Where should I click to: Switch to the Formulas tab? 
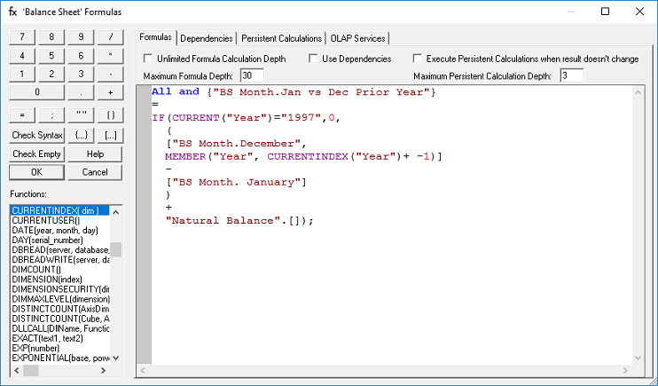(x=155, y=37)
